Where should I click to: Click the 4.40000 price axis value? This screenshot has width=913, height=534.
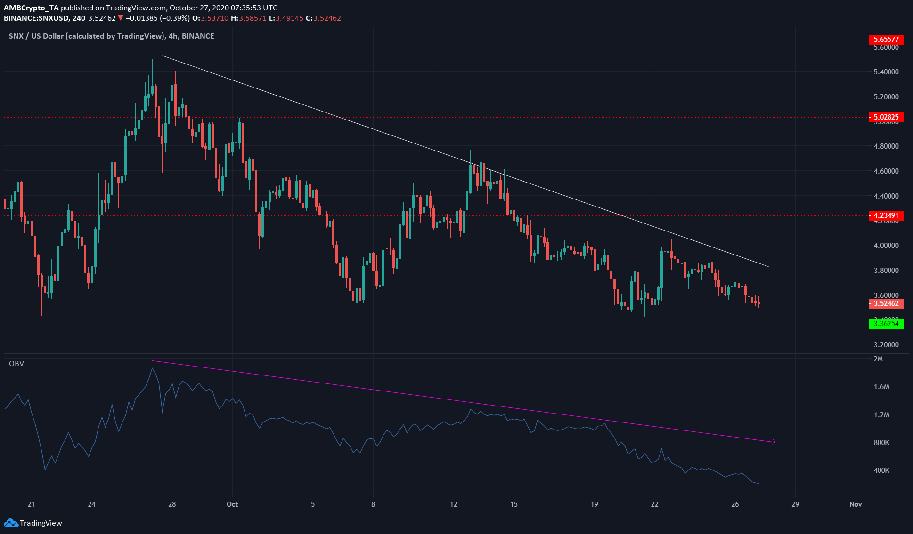(886, 196)
